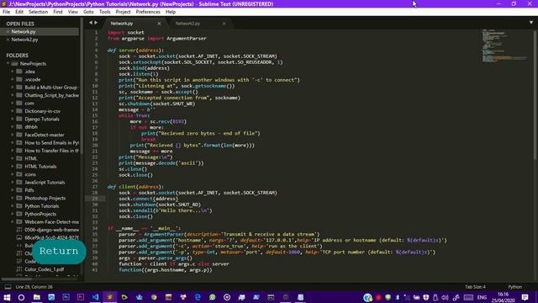The width and height of the screenshot is (538, 303).
Task: Collapse the NewProjects root folder
Action: point(8,64)
